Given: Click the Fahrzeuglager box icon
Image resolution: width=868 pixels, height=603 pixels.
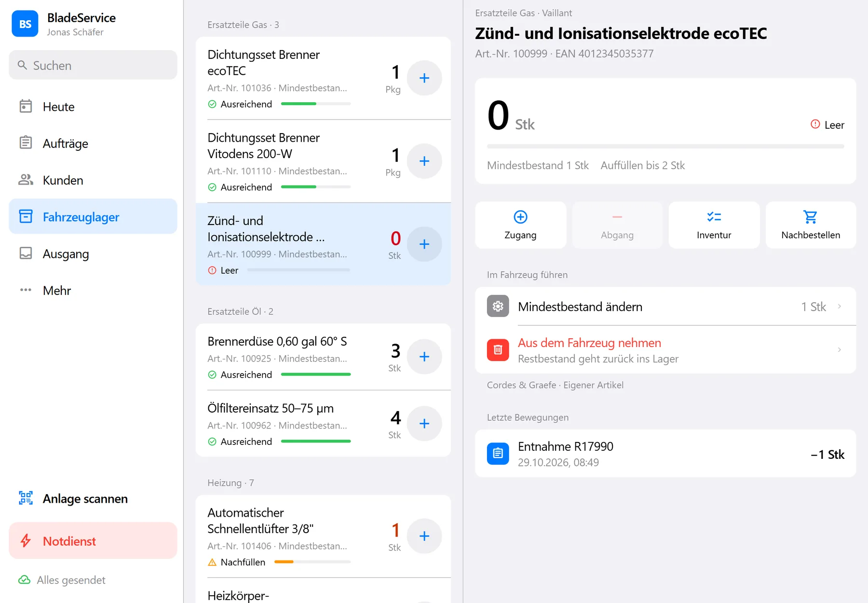Looking at the screenshot, I should [x=26, y=216].
